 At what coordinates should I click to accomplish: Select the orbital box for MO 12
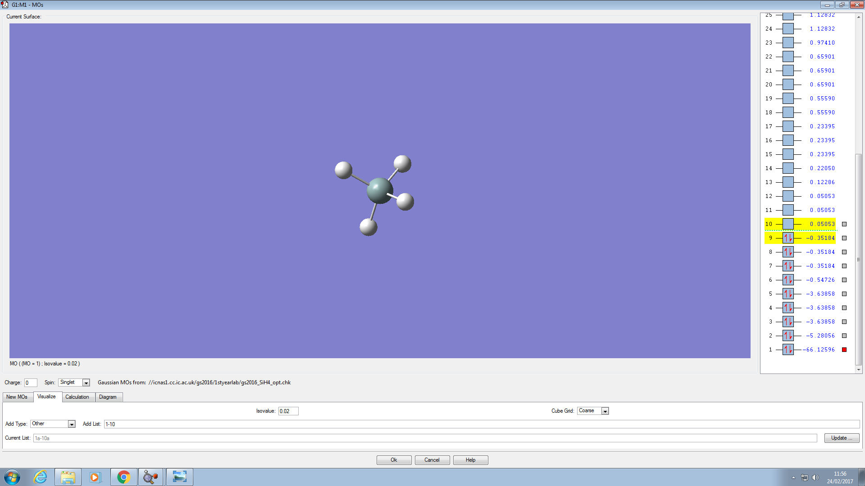click(788, 196)
